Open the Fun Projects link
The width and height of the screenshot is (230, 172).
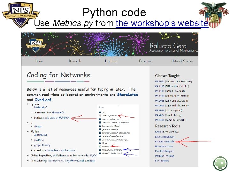tap(162, 161)
